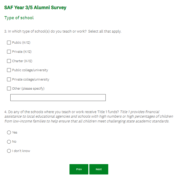Tick the Private (K-12) checkbox
The image size is (182, 178).
tap(9, 52)
